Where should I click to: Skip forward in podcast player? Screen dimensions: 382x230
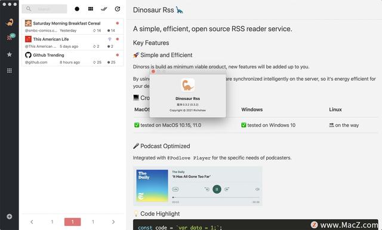coord(227,189)
